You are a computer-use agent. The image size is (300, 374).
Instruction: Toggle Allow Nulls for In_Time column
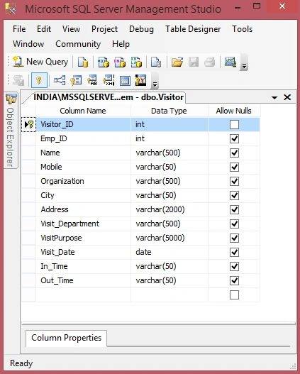tap(234, 266)
